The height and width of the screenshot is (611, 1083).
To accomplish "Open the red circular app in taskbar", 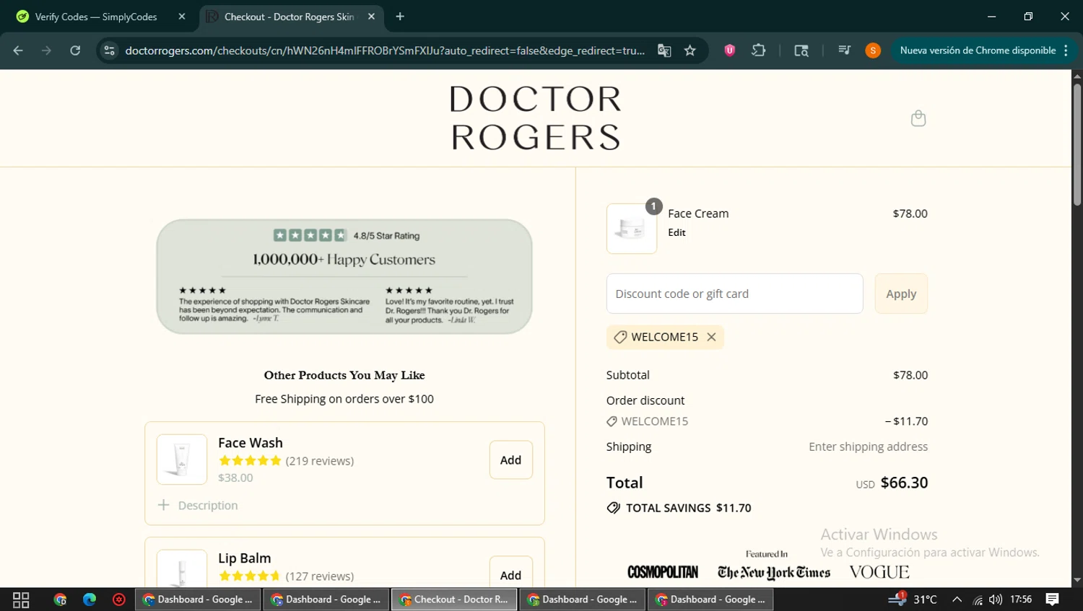I will click(119, 599).
